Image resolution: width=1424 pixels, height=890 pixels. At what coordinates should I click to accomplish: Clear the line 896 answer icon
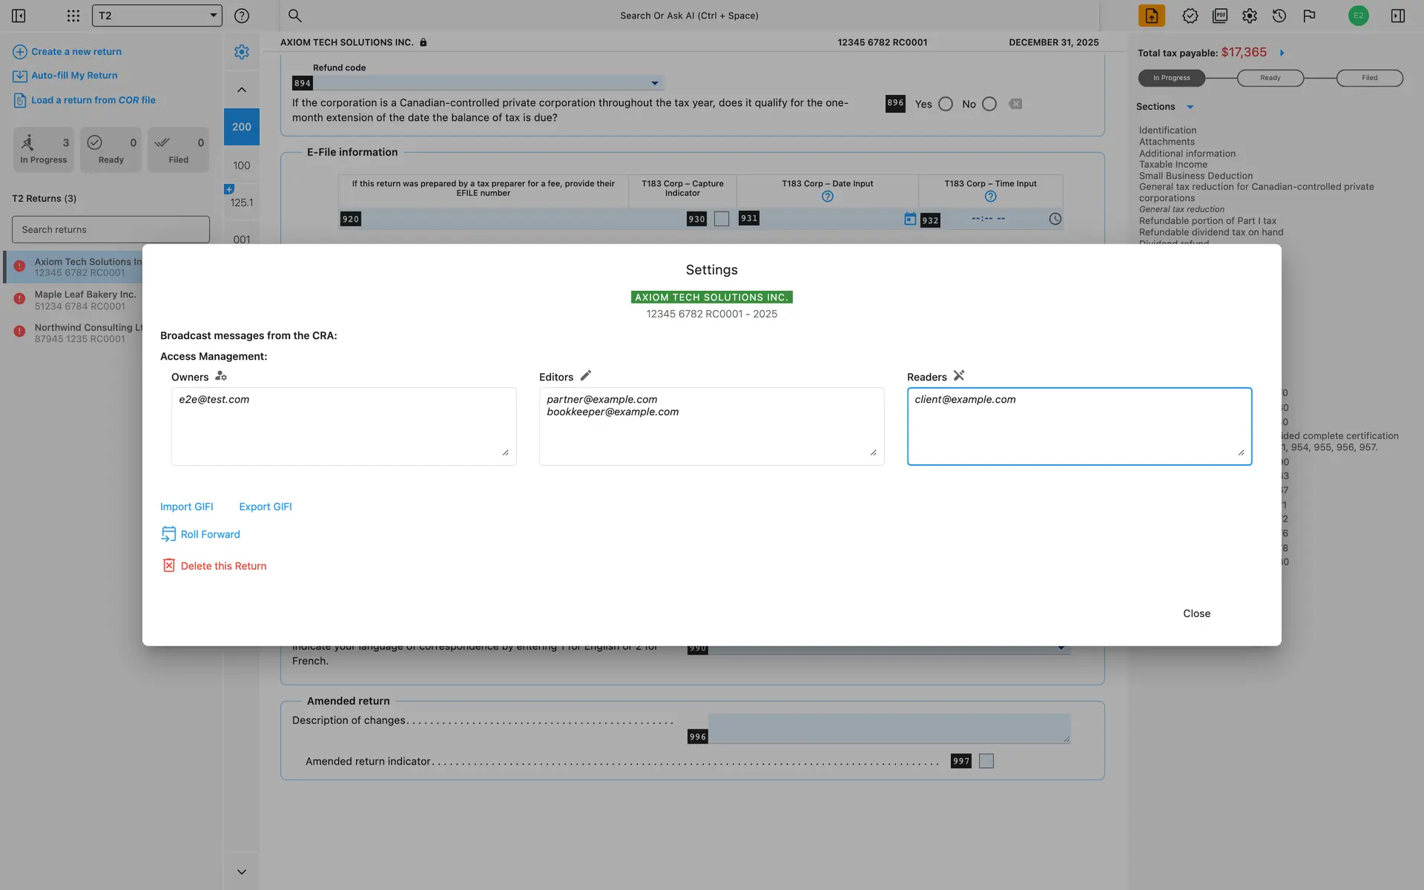point(1015,104)
